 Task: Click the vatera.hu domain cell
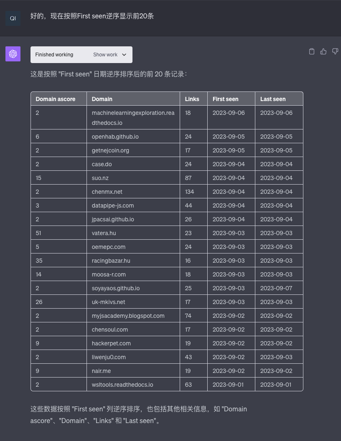click(104, 233)
